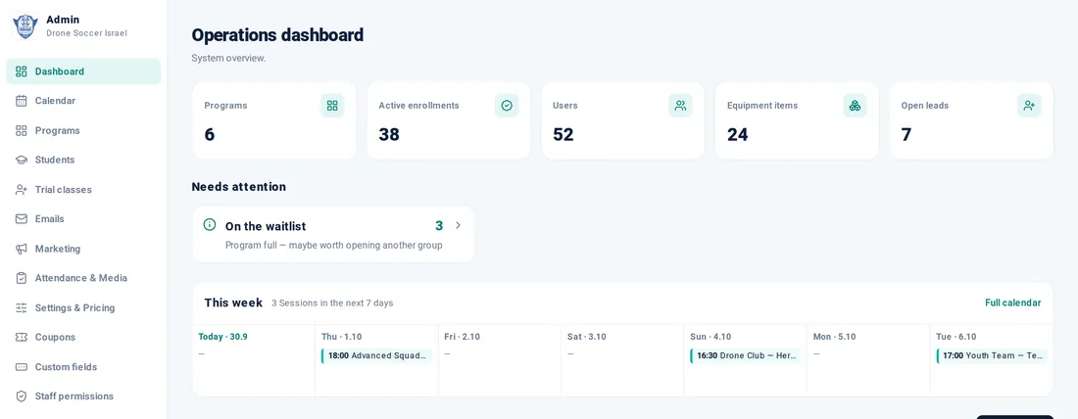Viewport: 1078px width, 419px height.
Task: Open the 18:00 Advanced Squad session
Action: [x=376, y=355]
